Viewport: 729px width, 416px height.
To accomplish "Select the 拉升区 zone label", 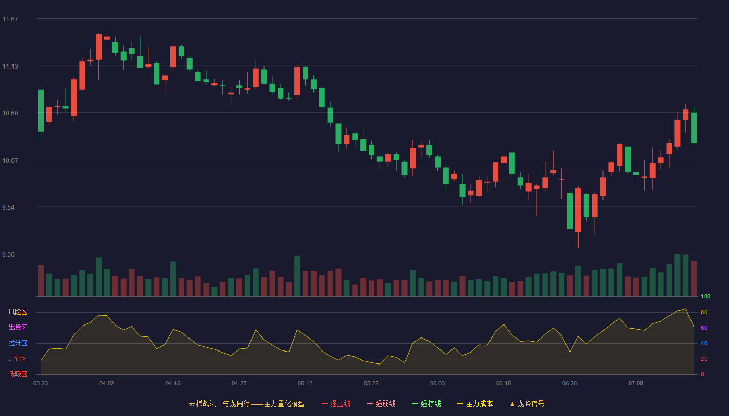I will click(x=18, y=343).
